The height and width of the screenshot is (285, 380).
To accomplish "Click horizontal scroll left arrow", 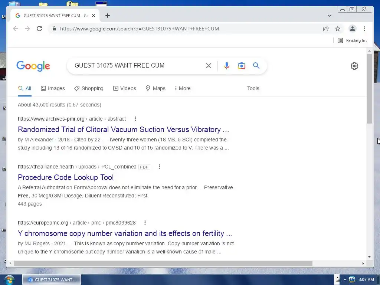I will 10,263.
